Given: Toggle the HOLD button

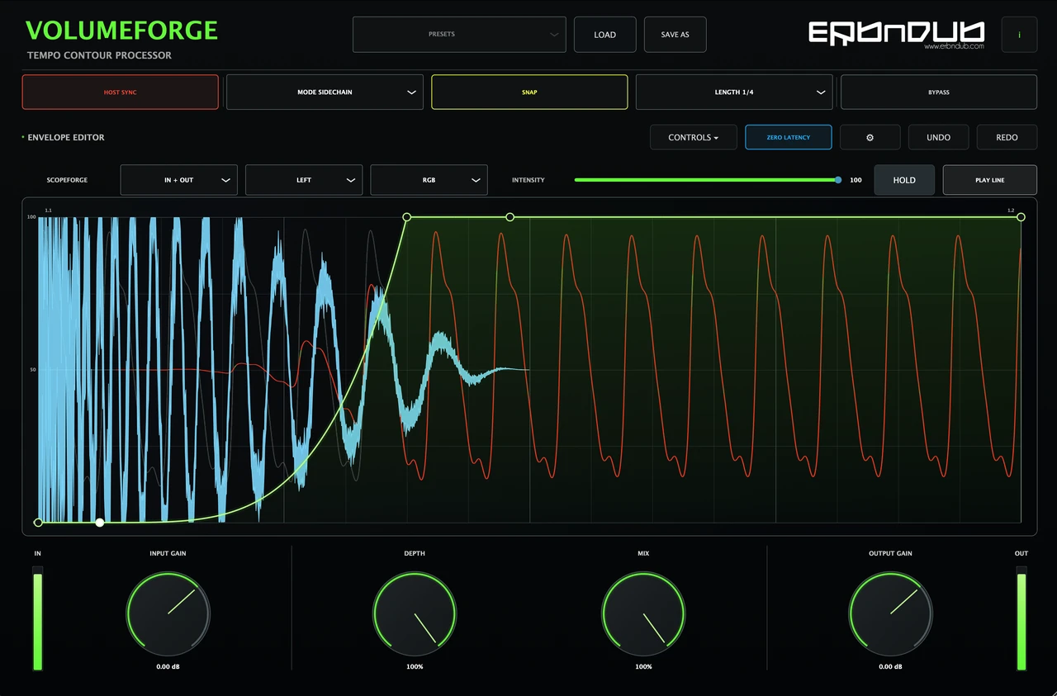Looking at the screenshot, I should click(904, 180).
